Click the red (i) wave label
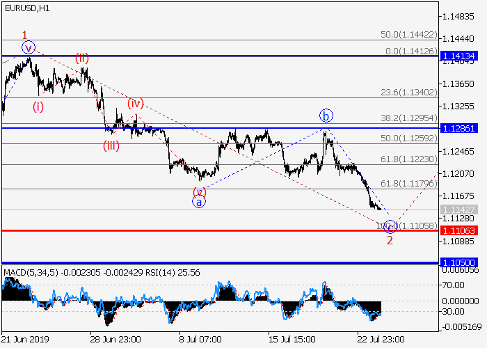This screenshot has height=348, width=487. 38,106
